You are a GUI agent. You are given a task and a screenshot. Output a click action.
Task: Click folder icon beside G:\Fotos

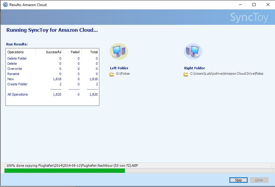[x=112, y=74]
